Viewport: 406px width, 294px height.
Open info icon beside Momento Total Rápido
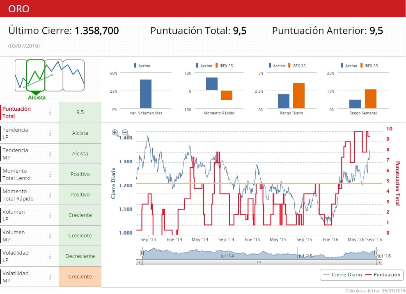pos(50,195)
